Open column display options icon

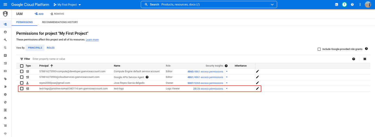[x=365, y=59]
